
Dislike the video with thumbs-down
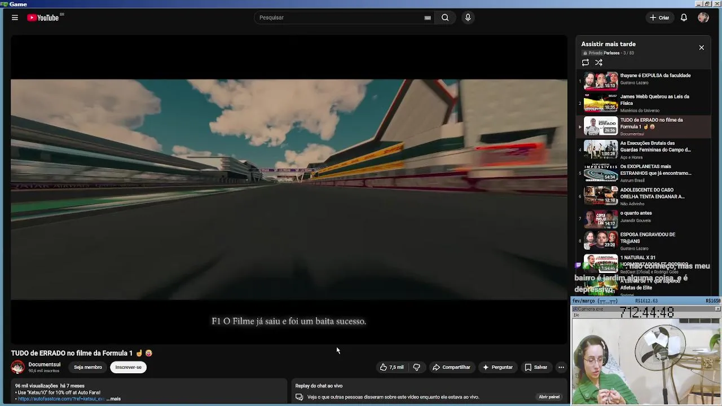tap(417, 367)
